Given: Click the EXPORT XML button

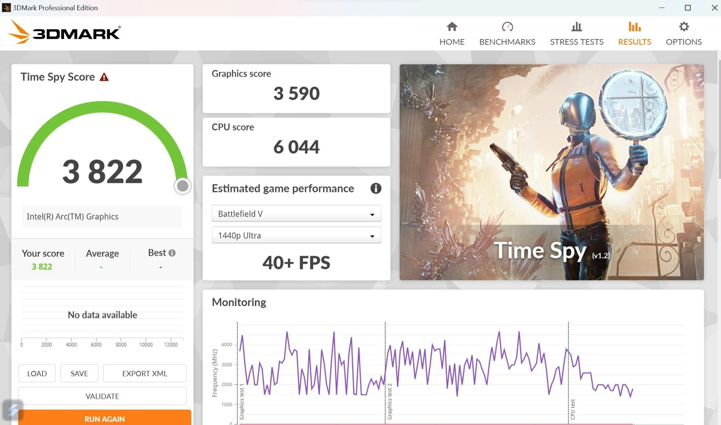Looking at the screenshot, I should tap(144, 373).
